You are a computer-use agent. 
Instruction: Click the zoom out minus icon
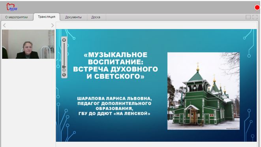point(64,70)
